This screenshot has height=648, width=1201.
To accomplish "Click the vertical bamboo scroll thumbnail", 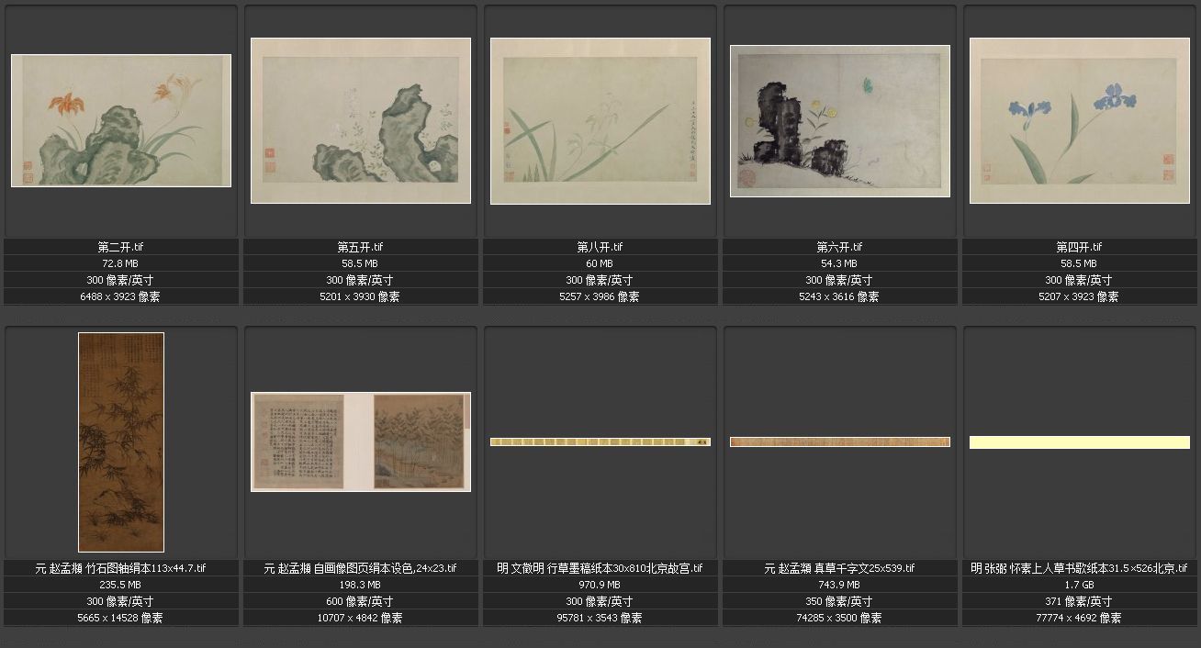I will tap(121, 441).
